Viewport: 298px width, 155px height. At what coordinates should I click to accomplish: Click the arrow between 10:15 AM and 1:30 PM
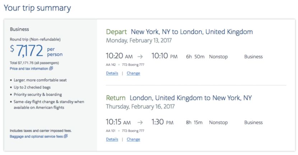[x=140, y=123]
